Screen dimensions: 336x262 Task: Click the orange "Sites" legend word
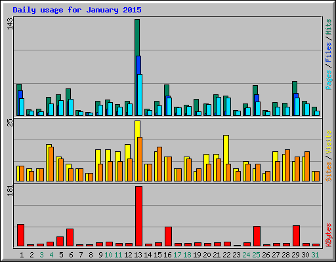(x=329, y=172)
